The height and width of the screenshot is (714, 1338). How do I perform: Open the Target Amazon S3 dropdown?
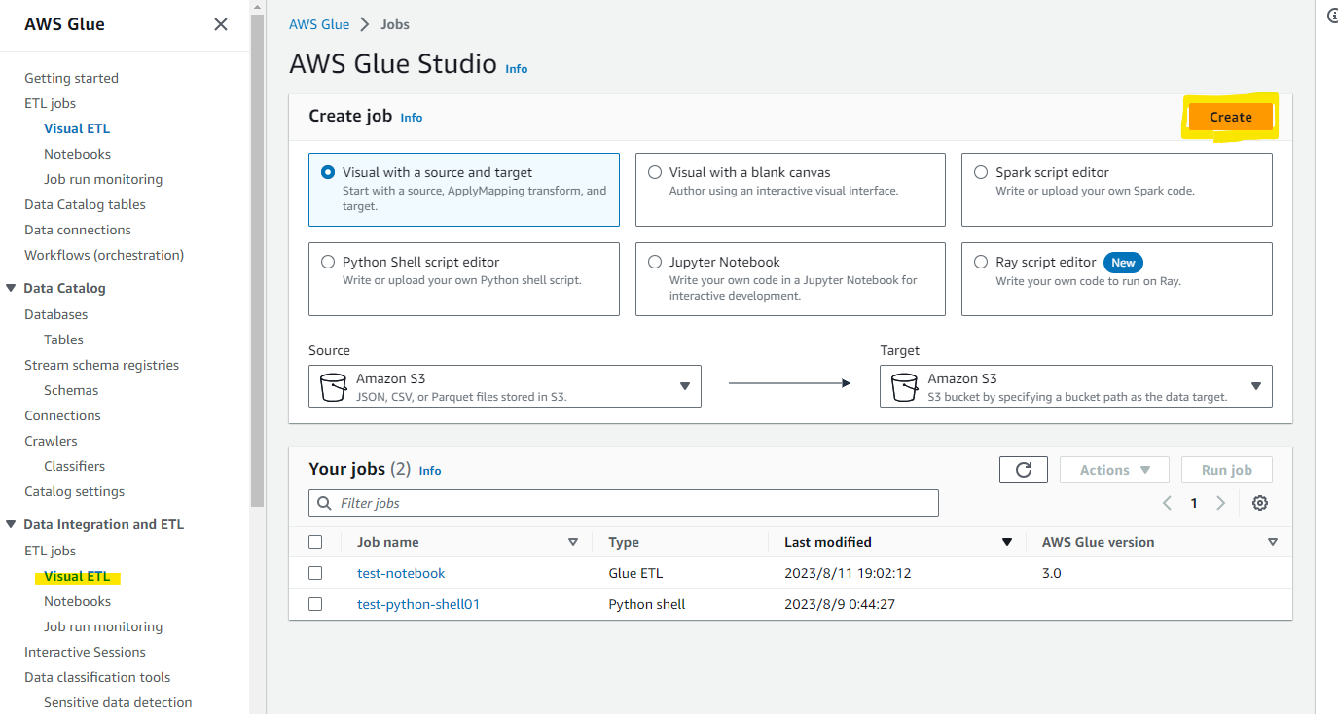[1256, 386]
